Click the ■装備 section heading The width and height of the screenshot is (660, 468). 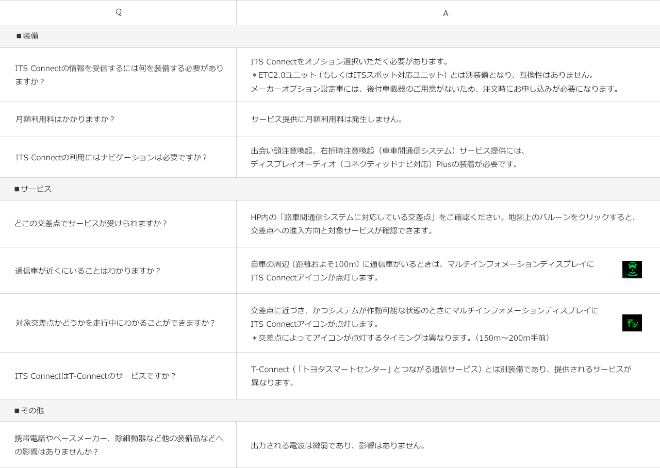coord(27,36)
